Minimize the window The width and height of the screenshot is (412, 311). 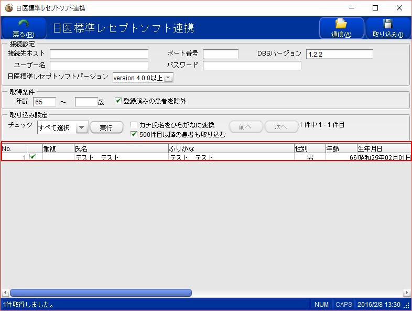[352, 8]
